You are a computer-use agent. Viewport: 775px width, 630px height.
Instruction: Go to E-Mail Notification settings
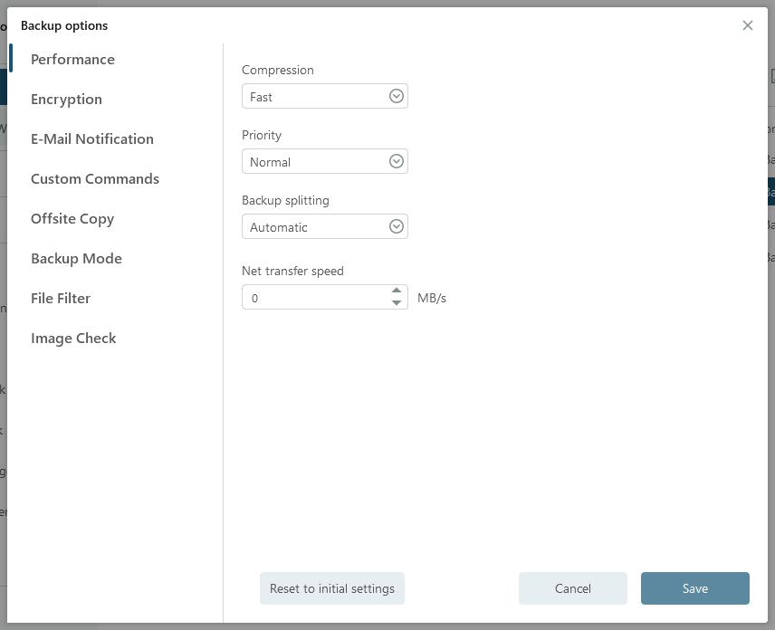click(x=92, y=138)
